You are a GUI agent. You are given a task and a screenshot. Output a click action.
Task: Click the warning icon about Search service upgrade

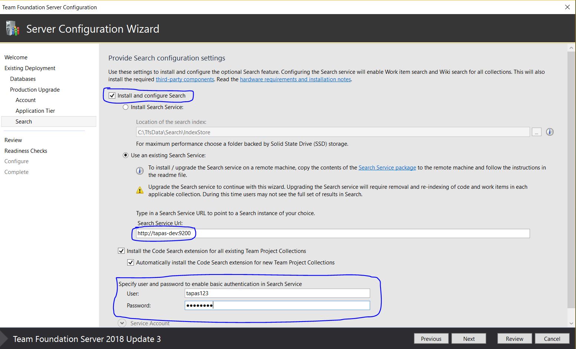click(x=140, y=190)
